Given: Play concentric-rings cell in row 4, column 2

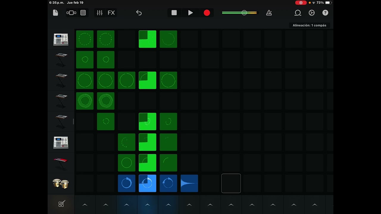Looking at the screenshot, I should (x=106, y=101).
